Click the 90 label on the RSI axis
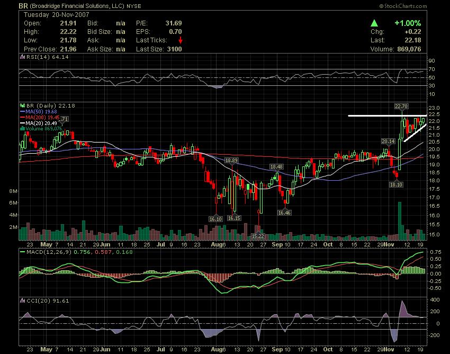 (x=432, y=60)
